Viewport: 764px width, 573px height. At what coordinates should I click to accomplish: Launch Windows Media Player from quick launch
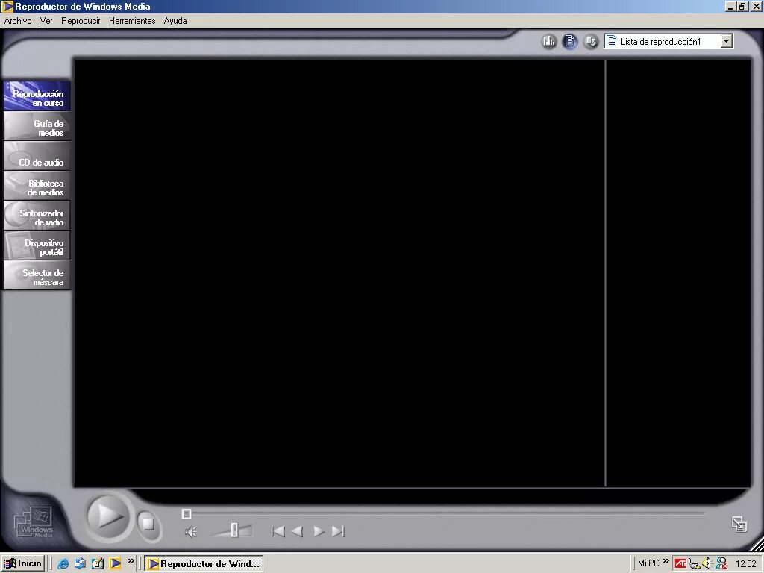pyautogui.click(x=115, y=564)
